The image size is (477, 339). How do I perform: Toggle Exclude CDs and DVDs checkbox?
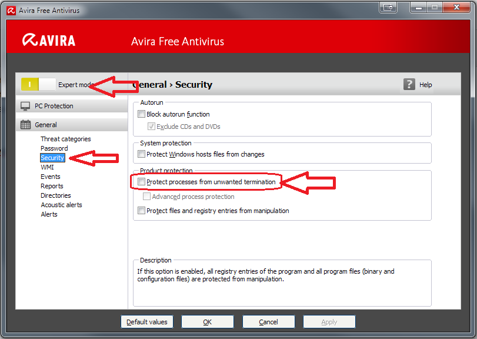click(x=151, y=127)
